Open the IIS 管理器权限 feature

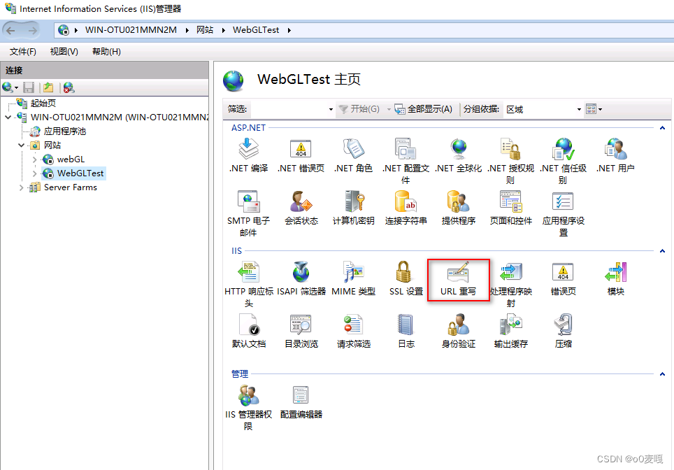click(x=248, y=407)
